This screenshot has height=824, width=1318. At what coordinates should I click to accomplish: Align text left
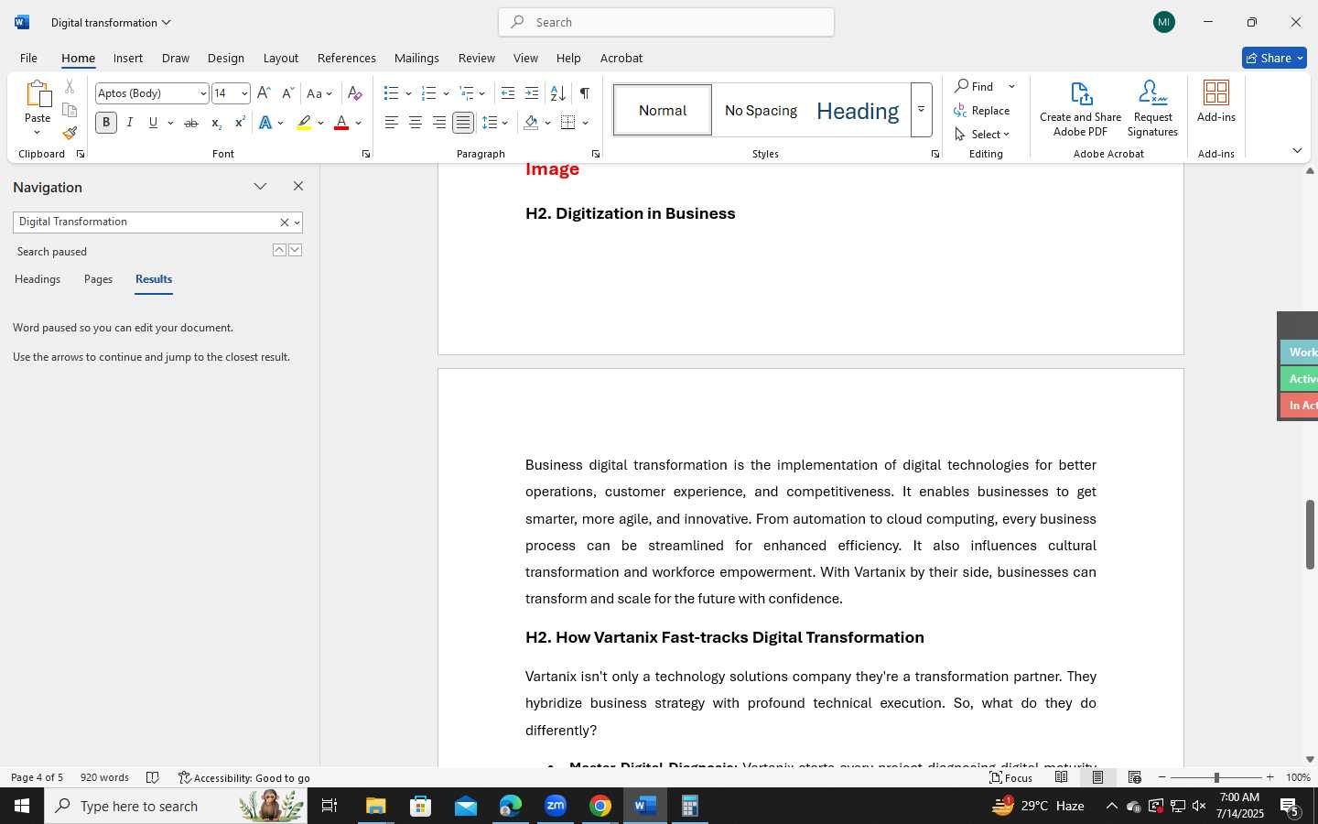click(392, 123)
